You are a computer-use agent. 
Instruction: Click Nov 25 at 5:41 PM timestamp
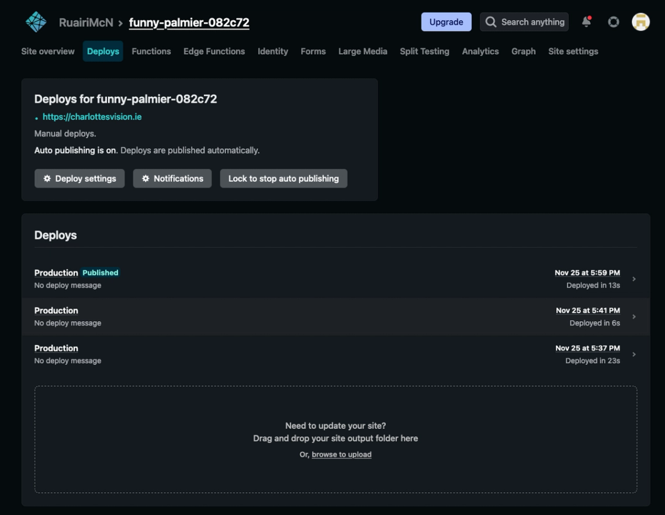(x=588, y=310)
